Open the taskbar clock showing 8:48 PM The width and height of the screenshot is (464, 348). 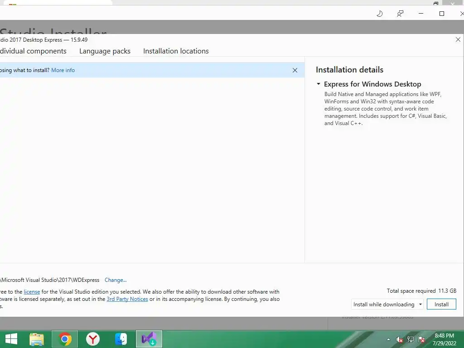coord(445,339)
